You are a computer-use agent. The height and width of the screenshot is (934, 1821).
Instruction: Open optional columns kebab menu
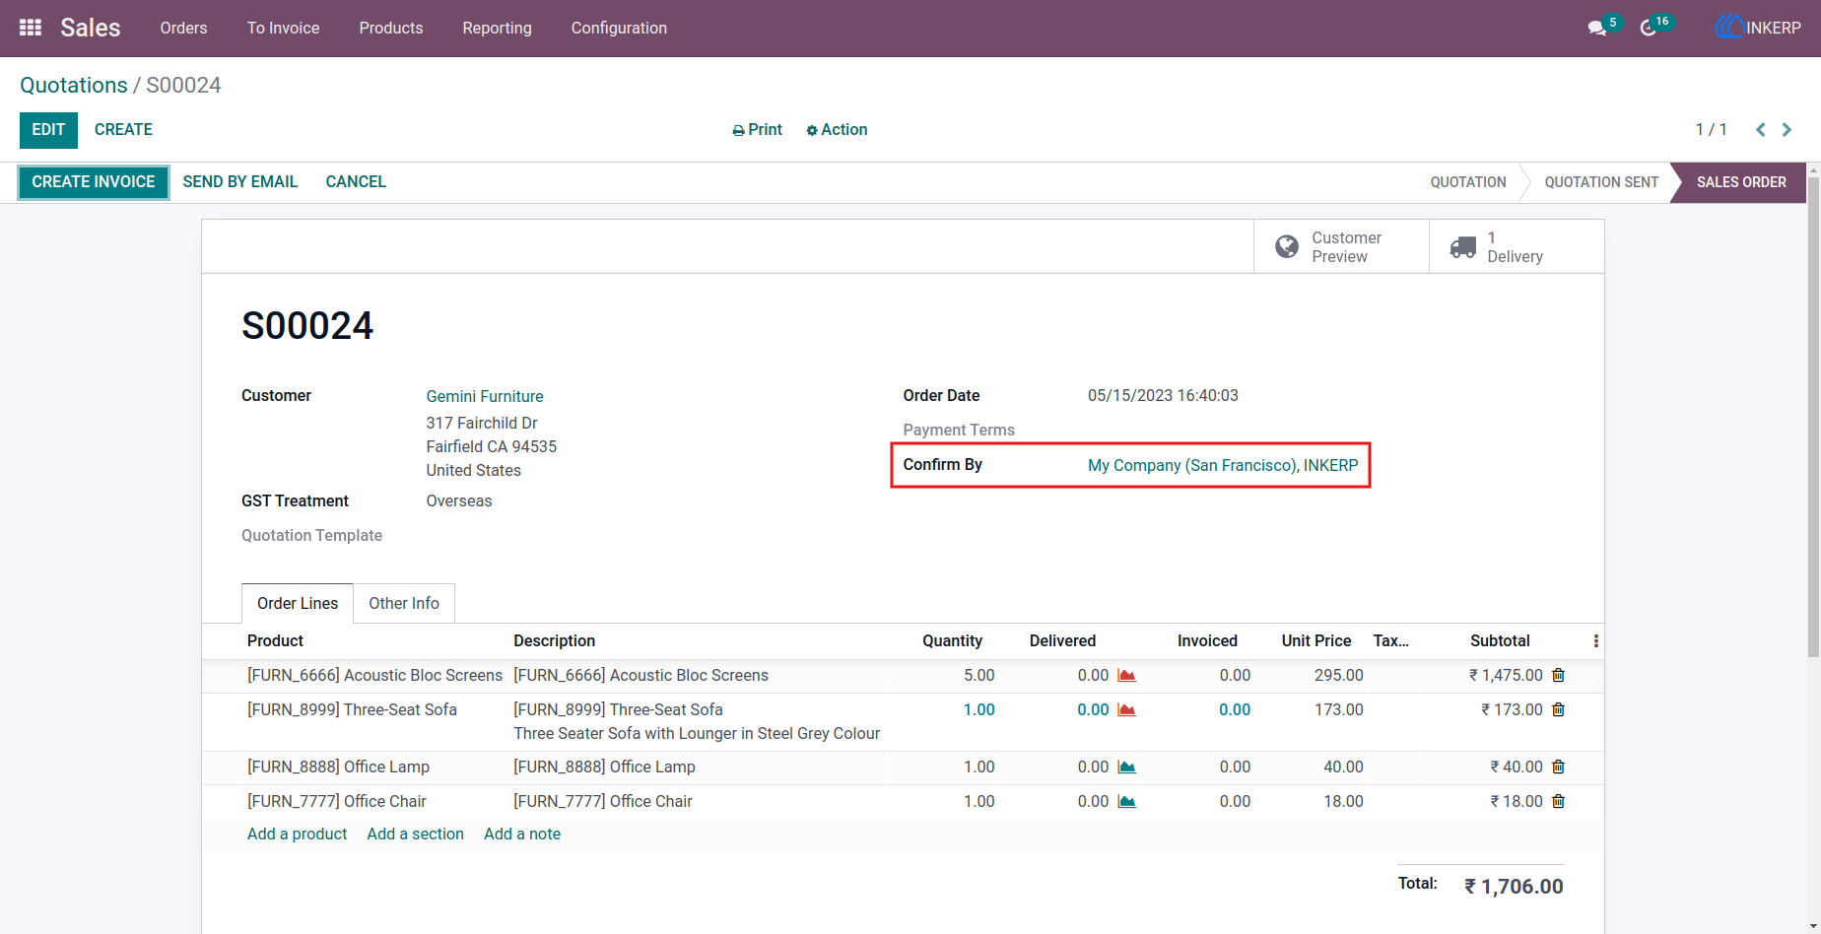coord(1595,641)
